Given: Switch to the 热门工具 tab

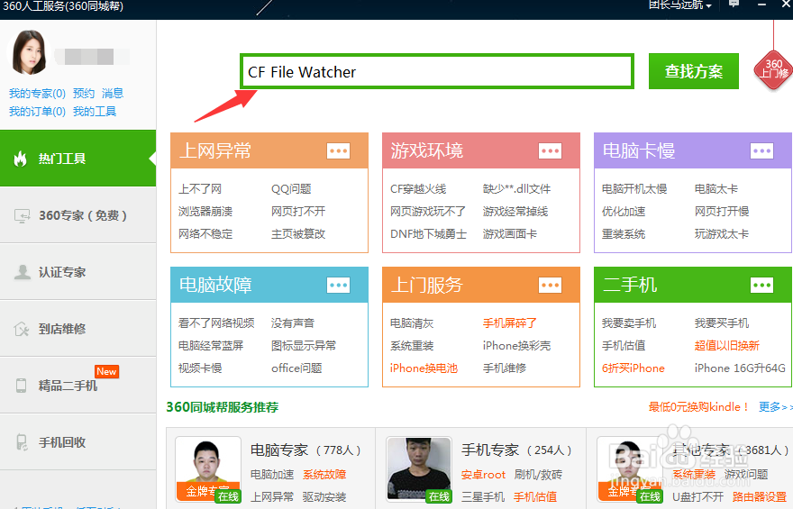Looking at the screenshot, I should (77, 159).
